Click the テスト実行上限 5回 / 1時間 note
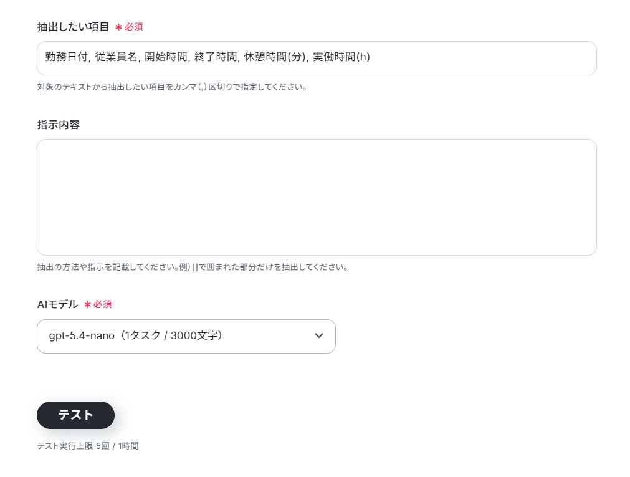This screenshot has width=630, height=477. pyautogui.click(x=88, y=446)
